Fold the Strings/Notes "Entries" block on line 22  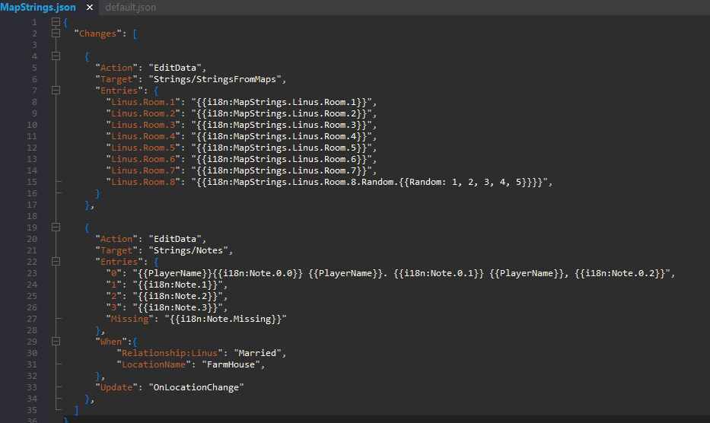(56, 262)
